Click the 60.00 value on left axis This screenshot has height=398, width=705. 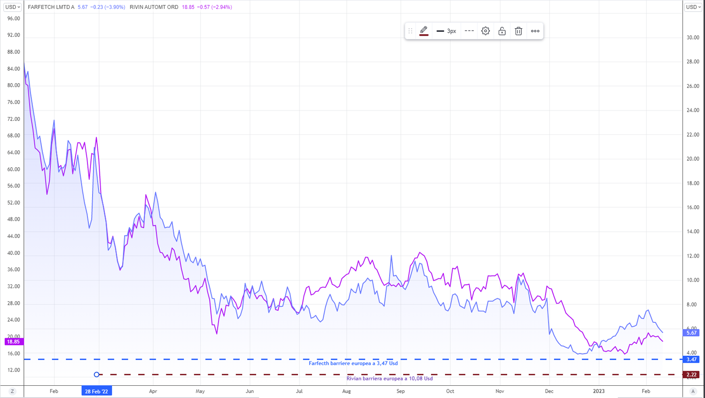(14, 169)
